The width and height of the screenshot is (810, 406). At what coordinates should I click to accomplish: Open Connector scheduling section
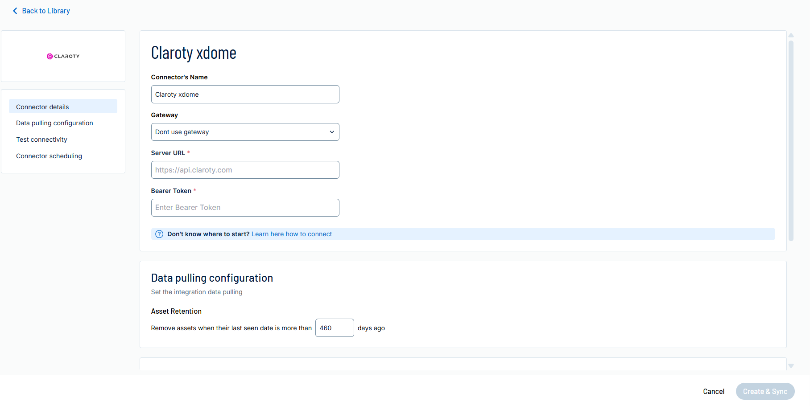point(49,156)
